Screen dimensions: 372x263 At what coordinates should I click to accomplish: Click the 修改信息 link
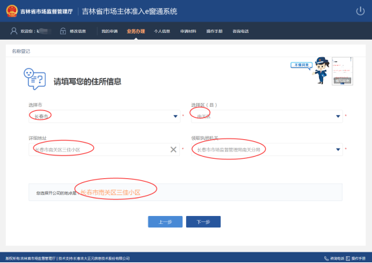coord(78,31)
